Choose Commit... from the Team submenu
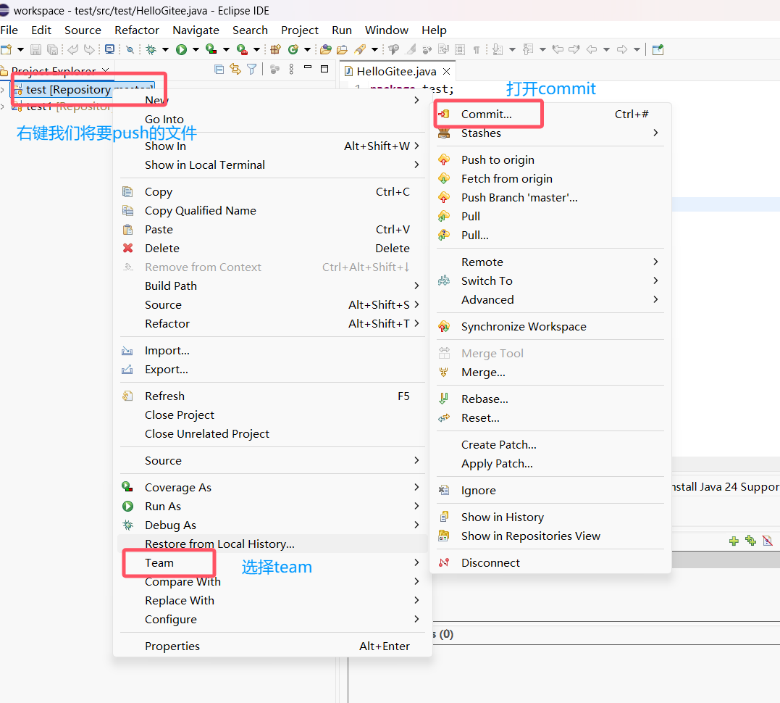This screenshot has height=703, width=780. pos(550,114)
